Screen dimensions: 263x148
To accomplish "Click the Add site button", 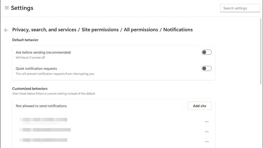I will [x=200, y=106].
